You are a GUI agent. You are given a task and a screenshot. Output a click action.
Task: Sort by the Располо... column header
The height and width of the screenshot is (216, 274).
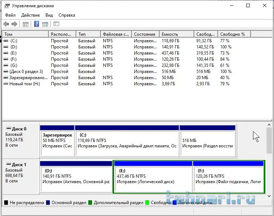tap(62, 34)
